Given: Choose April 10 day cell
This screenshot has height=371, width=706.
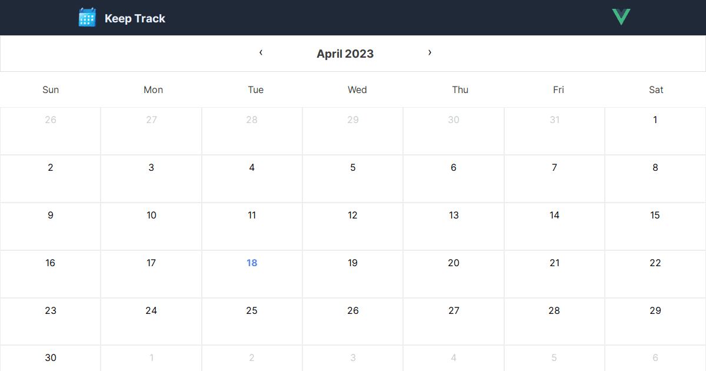Looking at the screenshot, I should (x=151, y=227).
